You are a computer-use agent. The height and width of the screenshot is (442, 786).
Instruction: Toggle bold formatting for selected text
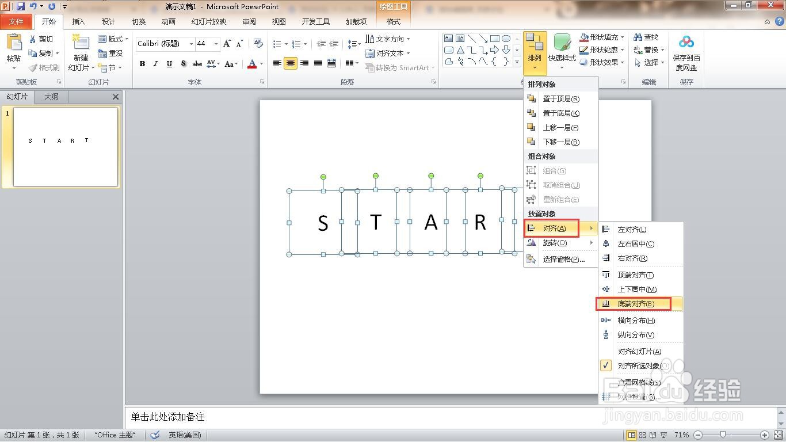point(142,64)
